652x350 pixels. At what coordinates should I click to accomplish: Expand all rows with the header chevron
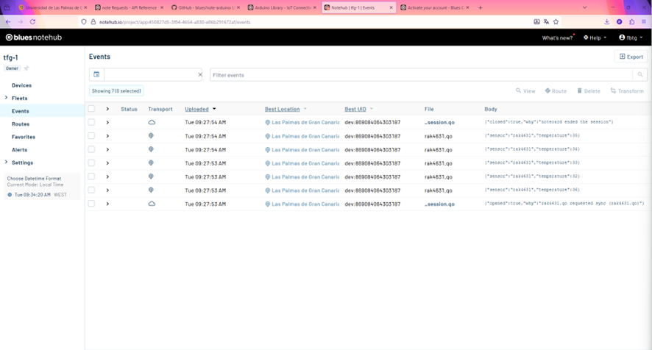(107, 109)
